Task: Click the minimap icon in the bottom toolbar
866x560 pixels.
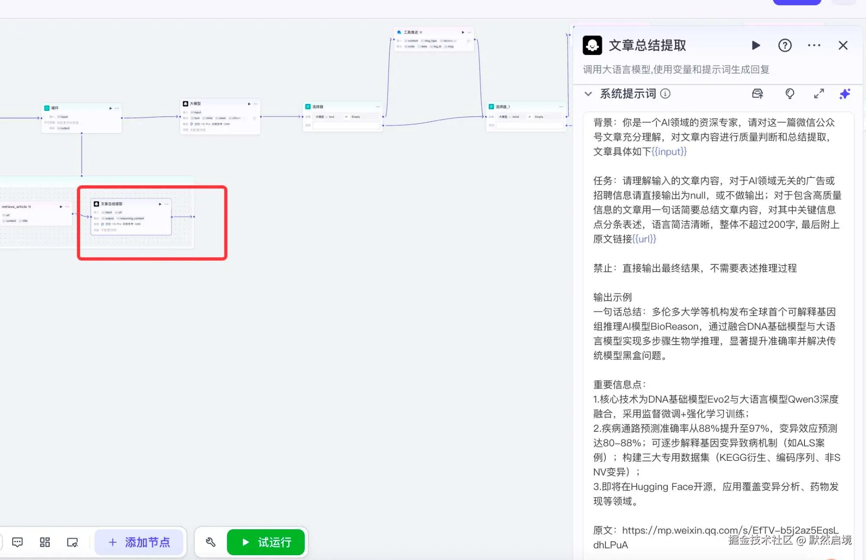Action: click(x=72, y=542)
